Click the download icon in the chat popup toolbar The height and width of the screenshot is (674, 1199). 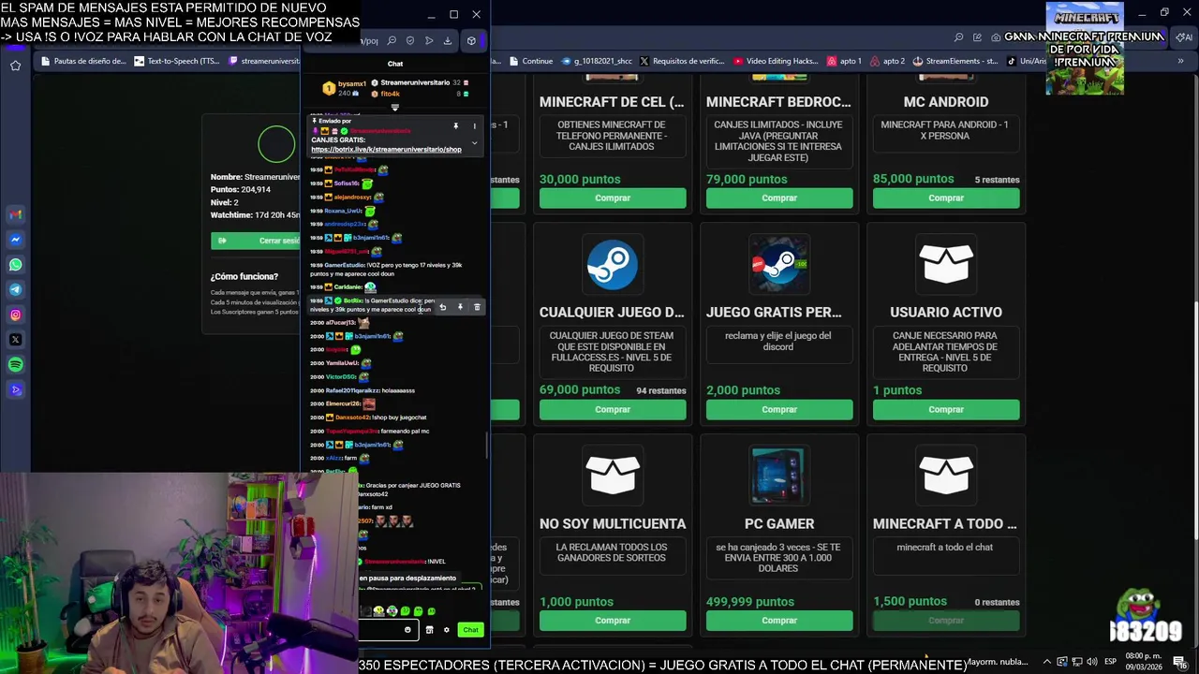click(x=448, y=40)
